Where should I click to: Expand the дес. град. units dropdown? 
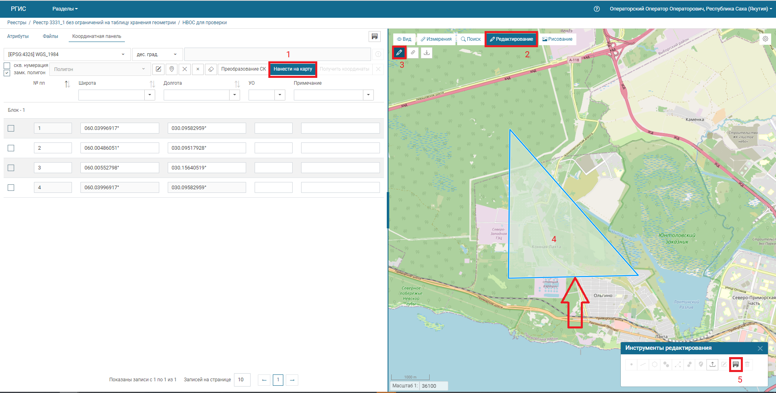pos(157,54)
